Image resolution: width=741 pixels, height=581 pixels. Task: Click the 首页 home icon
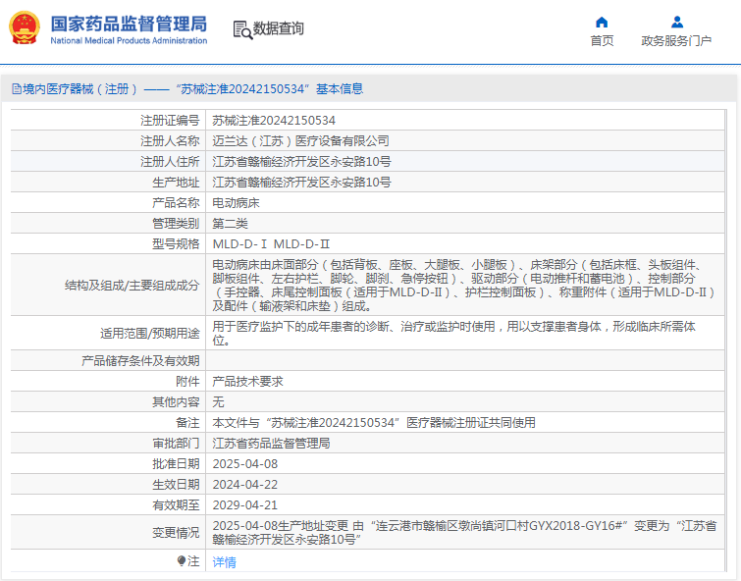point(602,23)
